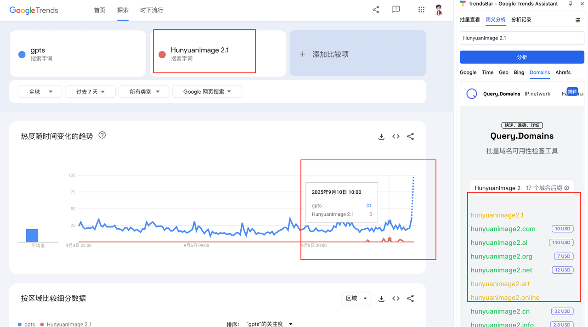Click the 32 USD price badge
This screenshot has width=588, height=327.
click(562, 311)
